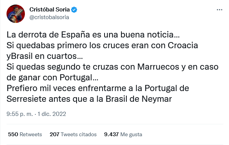This screenshot has width=229, height=145.
Task: Click the word Marruecos in the tweet
Action: tap(158, 67)
